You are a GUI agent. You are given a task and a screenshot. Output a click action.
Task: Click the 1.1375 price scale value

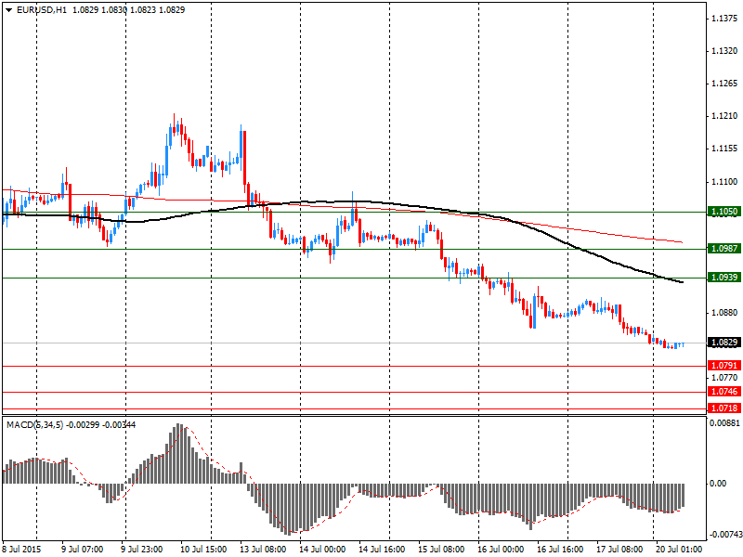pos(724,19)
